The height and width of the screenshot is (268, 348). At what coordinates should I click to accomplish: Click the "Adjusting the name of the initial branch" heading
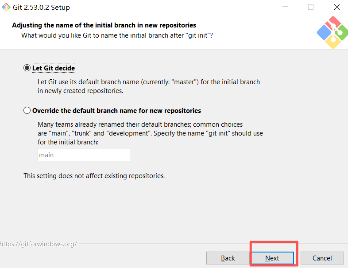tap(104, 25)
